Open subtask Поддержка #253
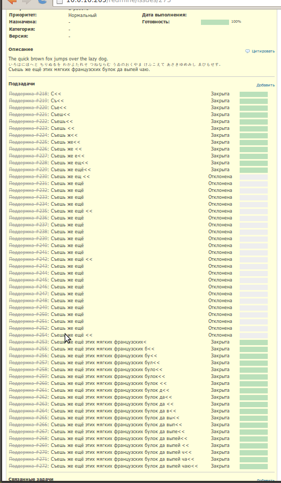The height and width of the screenshot is (483, 281). pyautogui.click(x=28, y=342)
